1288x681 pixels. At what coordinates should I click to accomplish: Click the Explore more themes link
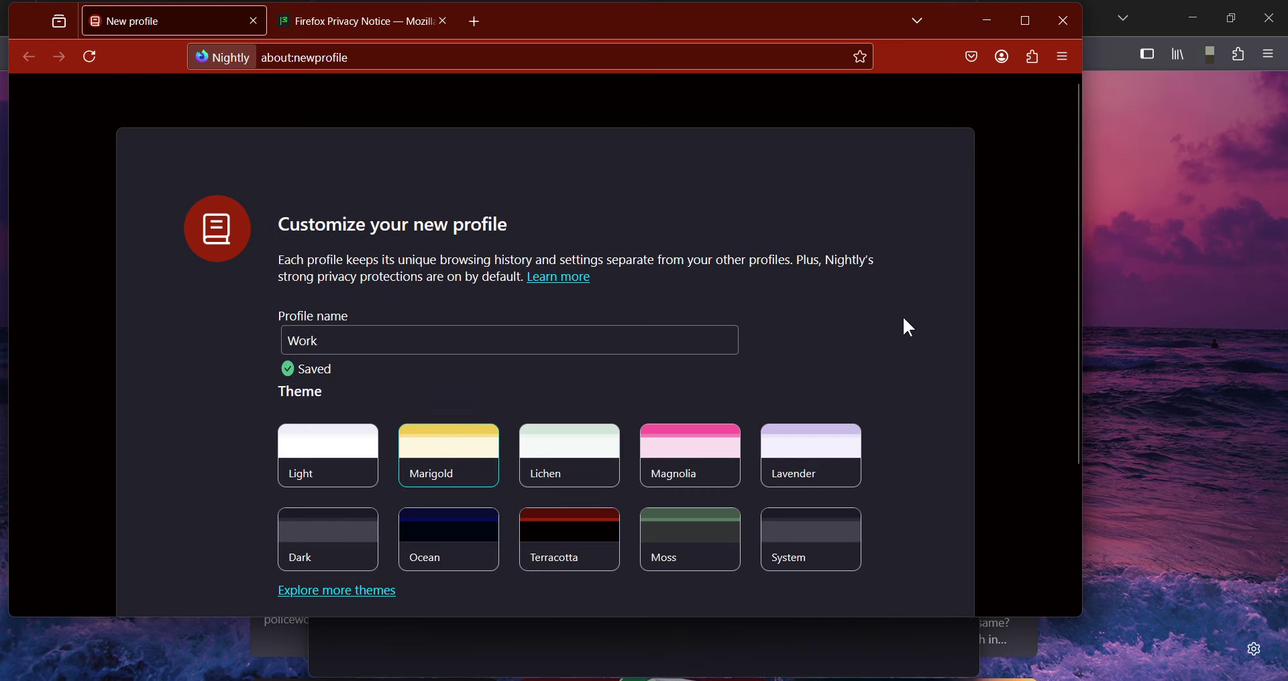[337, 591]
